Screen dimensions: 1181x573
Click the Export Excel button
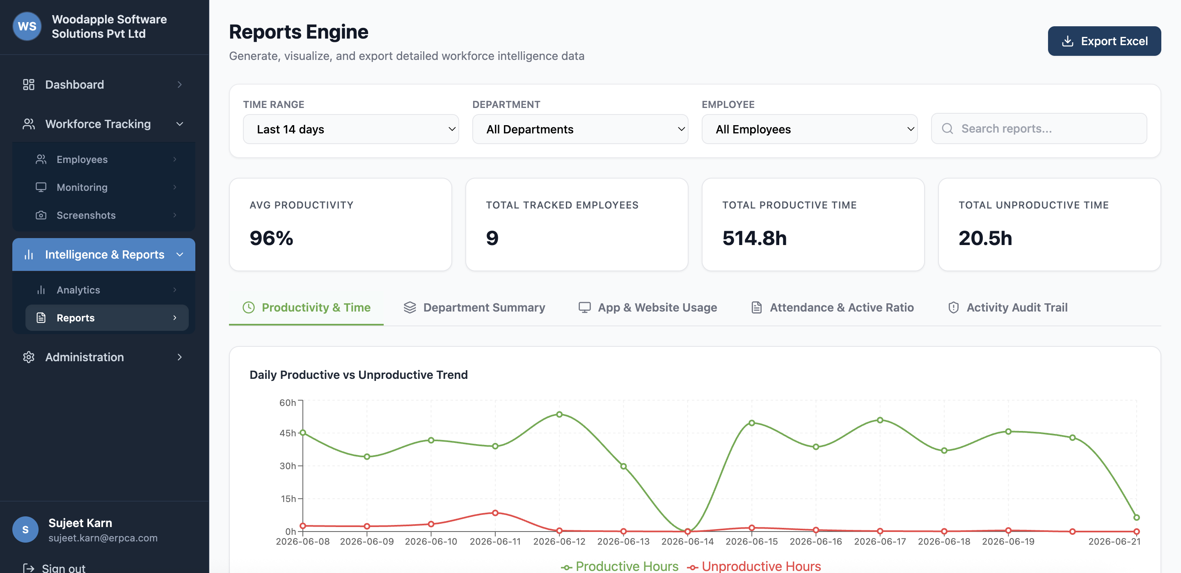pyautogui.click(x=1104, y=41)
